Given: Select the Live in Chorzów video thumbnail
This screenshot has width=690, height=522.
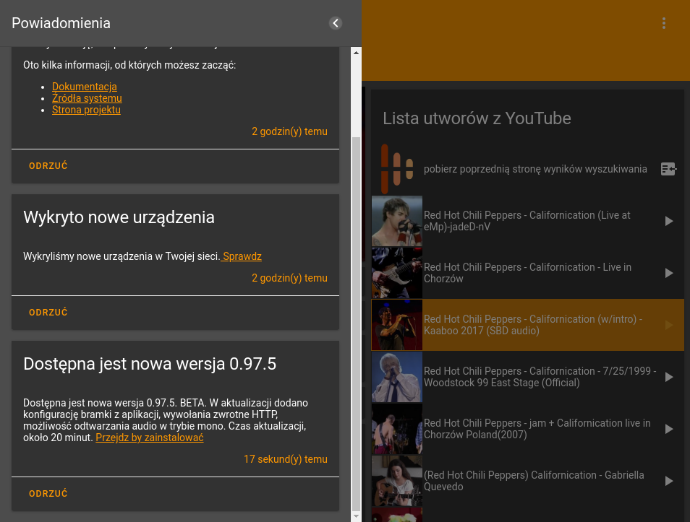Looking at the screenshot, I should coord(397,273).
